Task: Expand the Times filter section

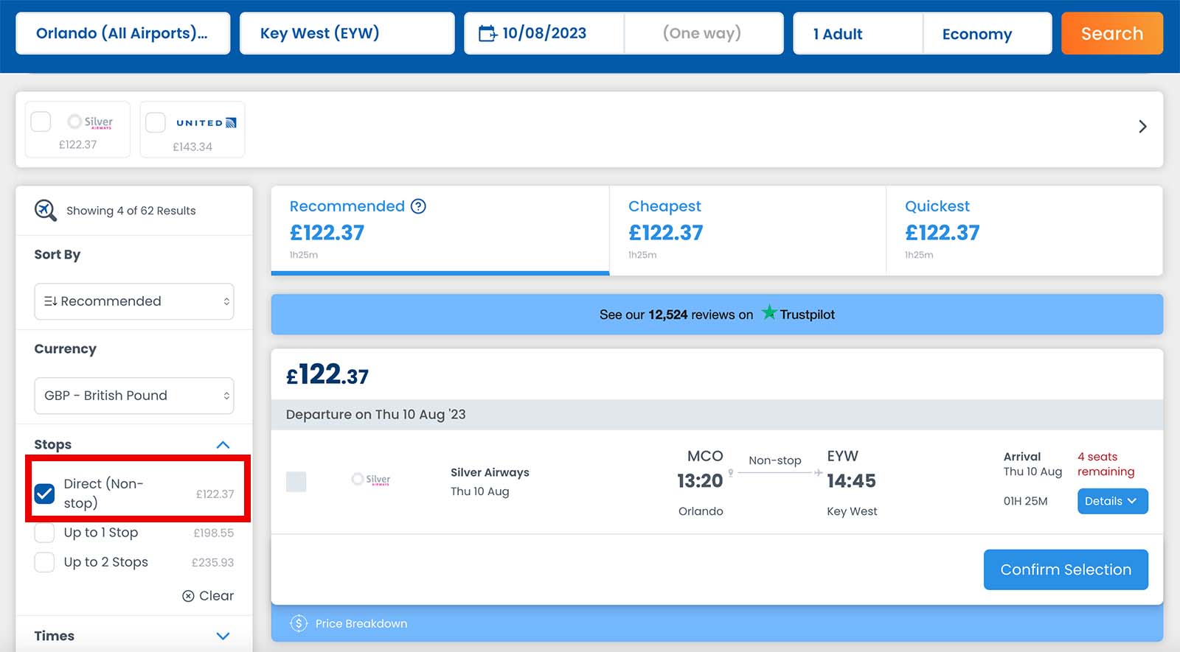Action: tap(223, 636)
